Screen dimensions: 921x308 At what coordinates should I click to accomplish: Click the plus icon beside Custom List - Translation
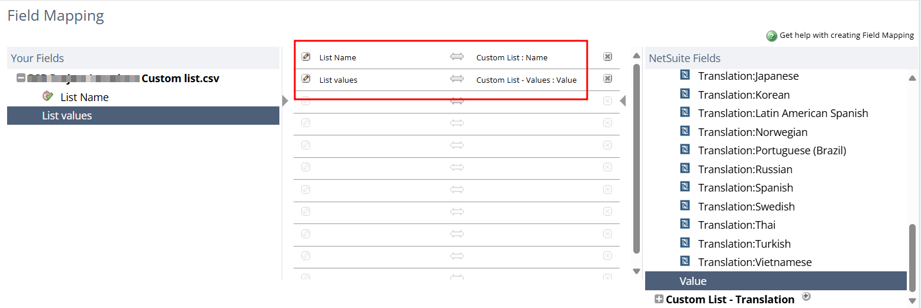coord(806,296)
